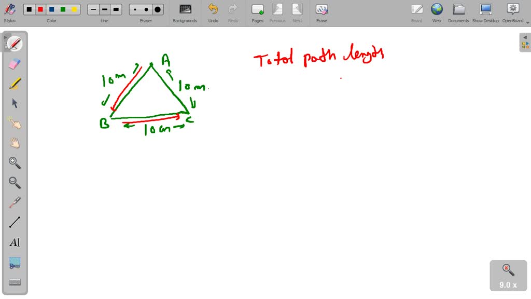Select the Line drawing tool
This screenshot has height=299, width=531.
coord(14,221)
